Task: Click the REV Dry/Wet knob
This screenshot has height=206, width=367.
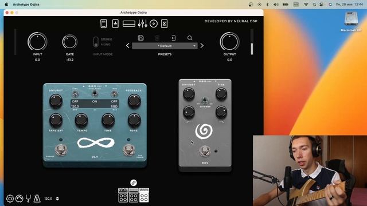Action: coord(189,94)
